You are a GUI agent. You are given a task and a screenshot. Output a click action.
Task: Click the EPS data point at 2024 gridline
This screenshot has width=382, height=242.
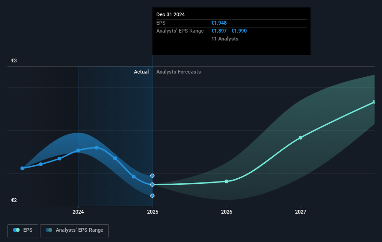click(78, 150)
